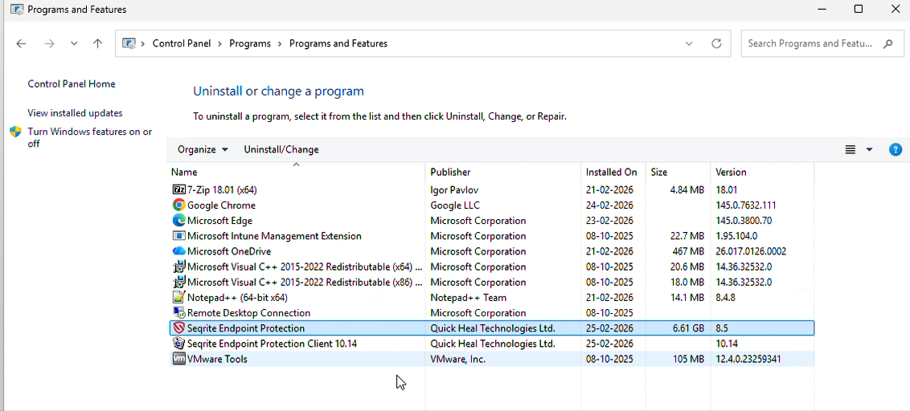Select the Microsoft Edge entry
Image resolution: width=910 pixels, height=411 pixels.
tap(491, 220)
